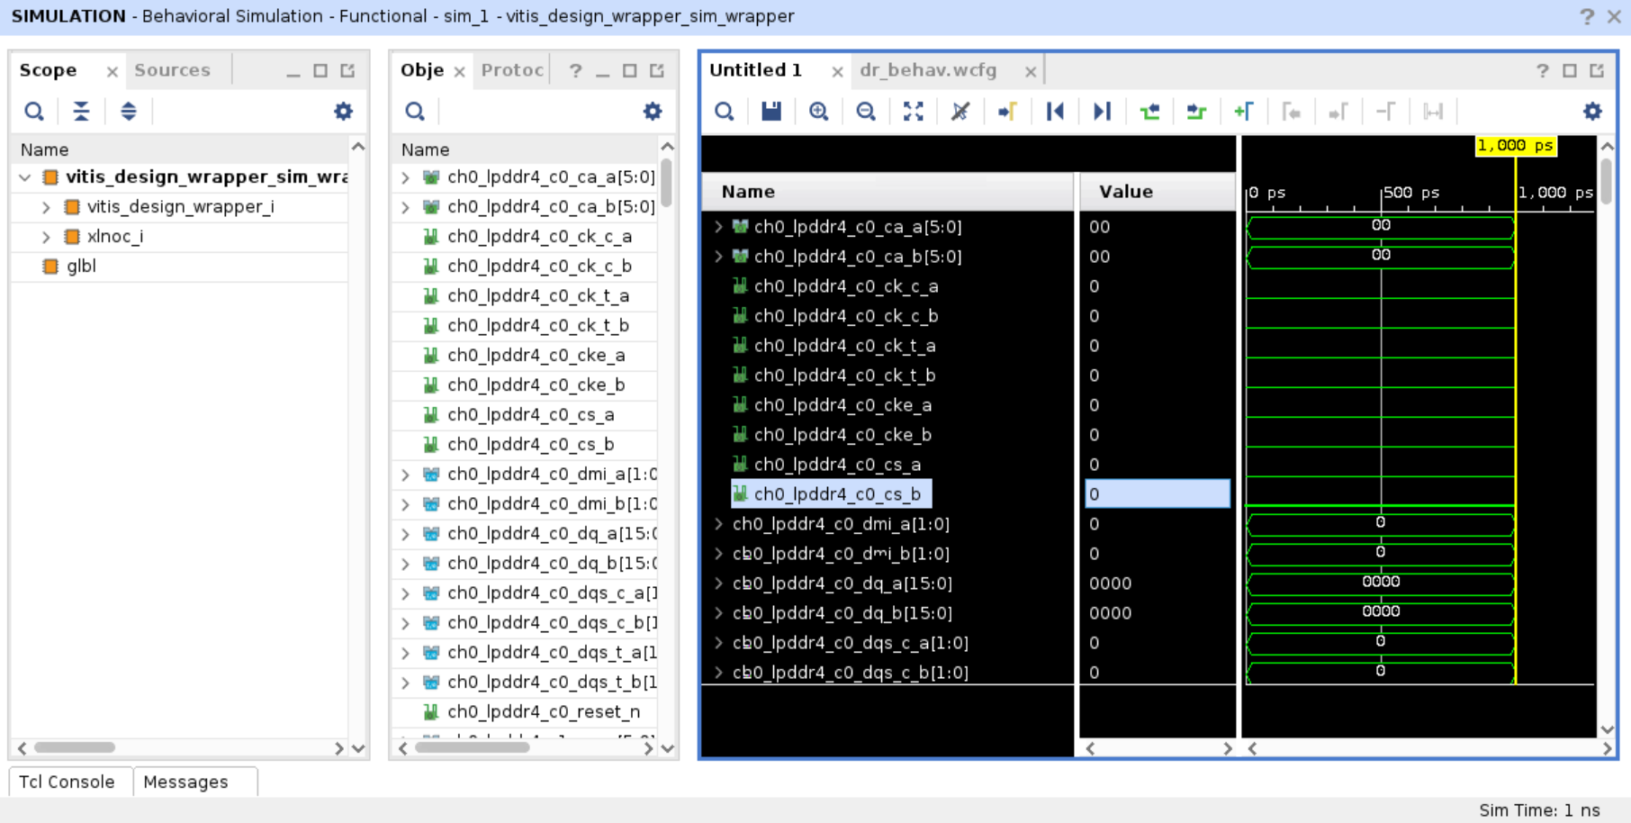Open the Protocol panel tab
The width and height of the screenshot is (1631, 823).
click(x=510, y=69)
